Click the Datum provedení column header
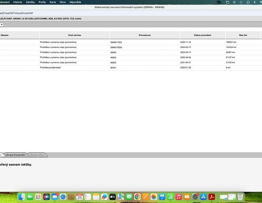Screen dimensions: 262x203 202,35
